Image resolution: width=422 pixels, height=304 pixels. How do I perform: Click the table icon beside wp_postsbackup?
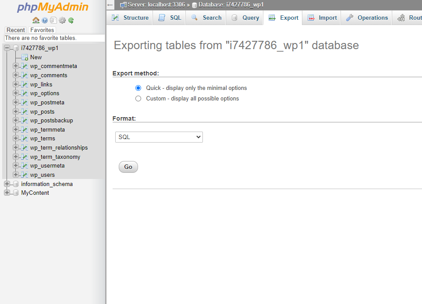click(x=25, y=121)
